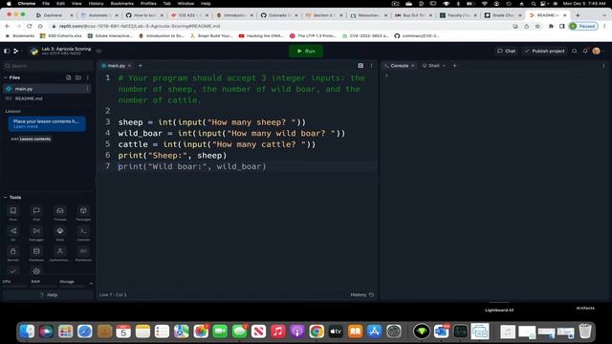This screenshot has width=612, height=344.
Task: Open the settings gear tool in Tools grid
Action: [x=36, y=271]
